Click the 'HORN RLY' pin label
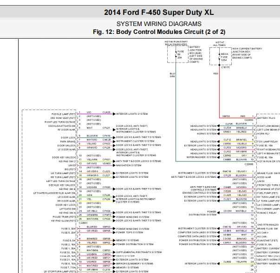280x273 pixels. click(263, 134)
